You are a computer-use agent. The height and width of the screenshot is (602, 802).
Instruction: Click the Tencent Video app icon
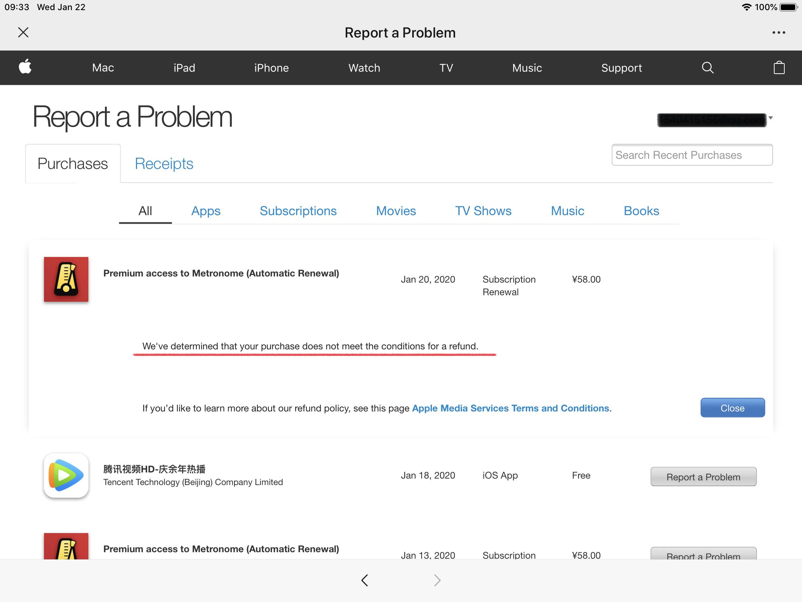point(65,475)
